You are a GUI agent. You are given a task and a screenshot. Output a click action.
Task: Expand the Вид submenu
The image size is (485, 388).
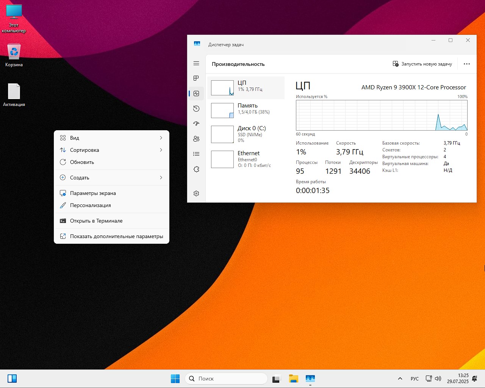[x=111, y=138]
